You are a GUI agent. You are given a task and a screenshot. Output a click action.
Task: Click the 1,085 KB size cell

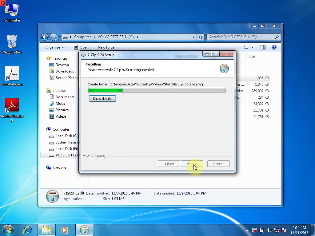pyautogui.click(x=262, y=78)
